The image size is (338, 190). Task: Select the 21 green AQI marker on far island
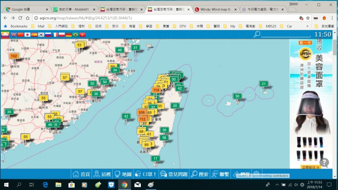pyautogui.click(x=263, y=84)
